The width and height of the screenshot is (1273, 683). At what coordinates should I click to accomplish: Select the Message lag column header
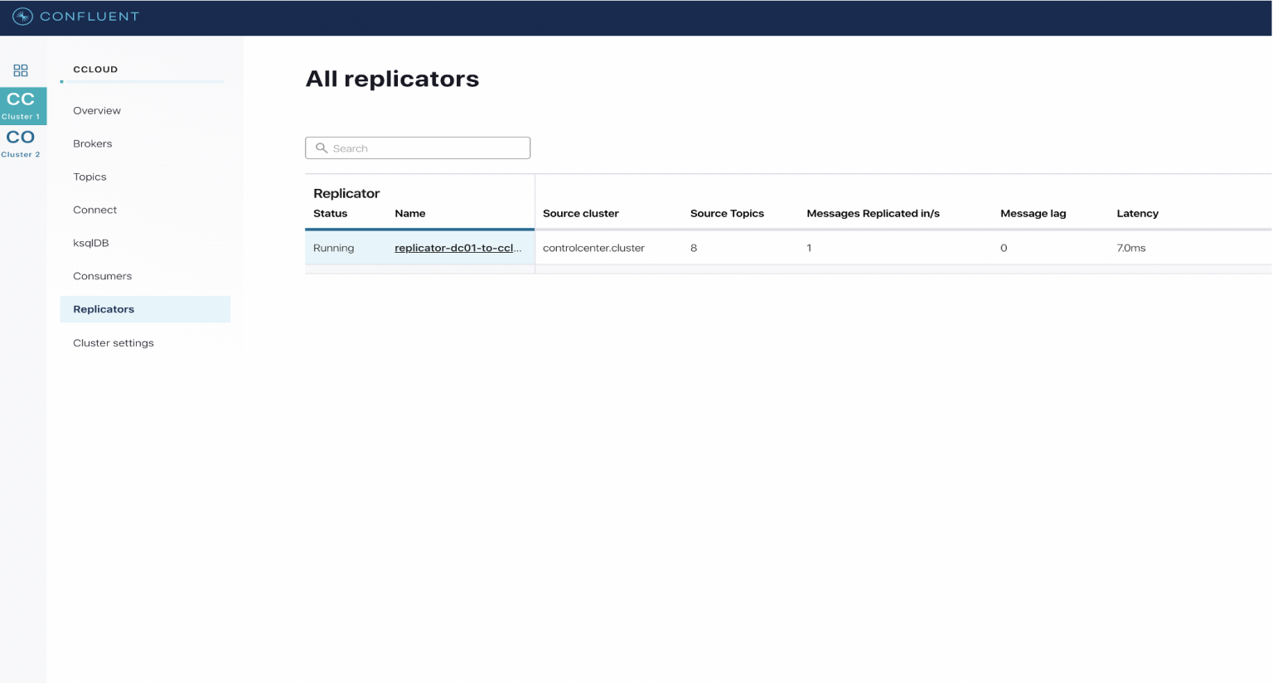click(1033, 213)
